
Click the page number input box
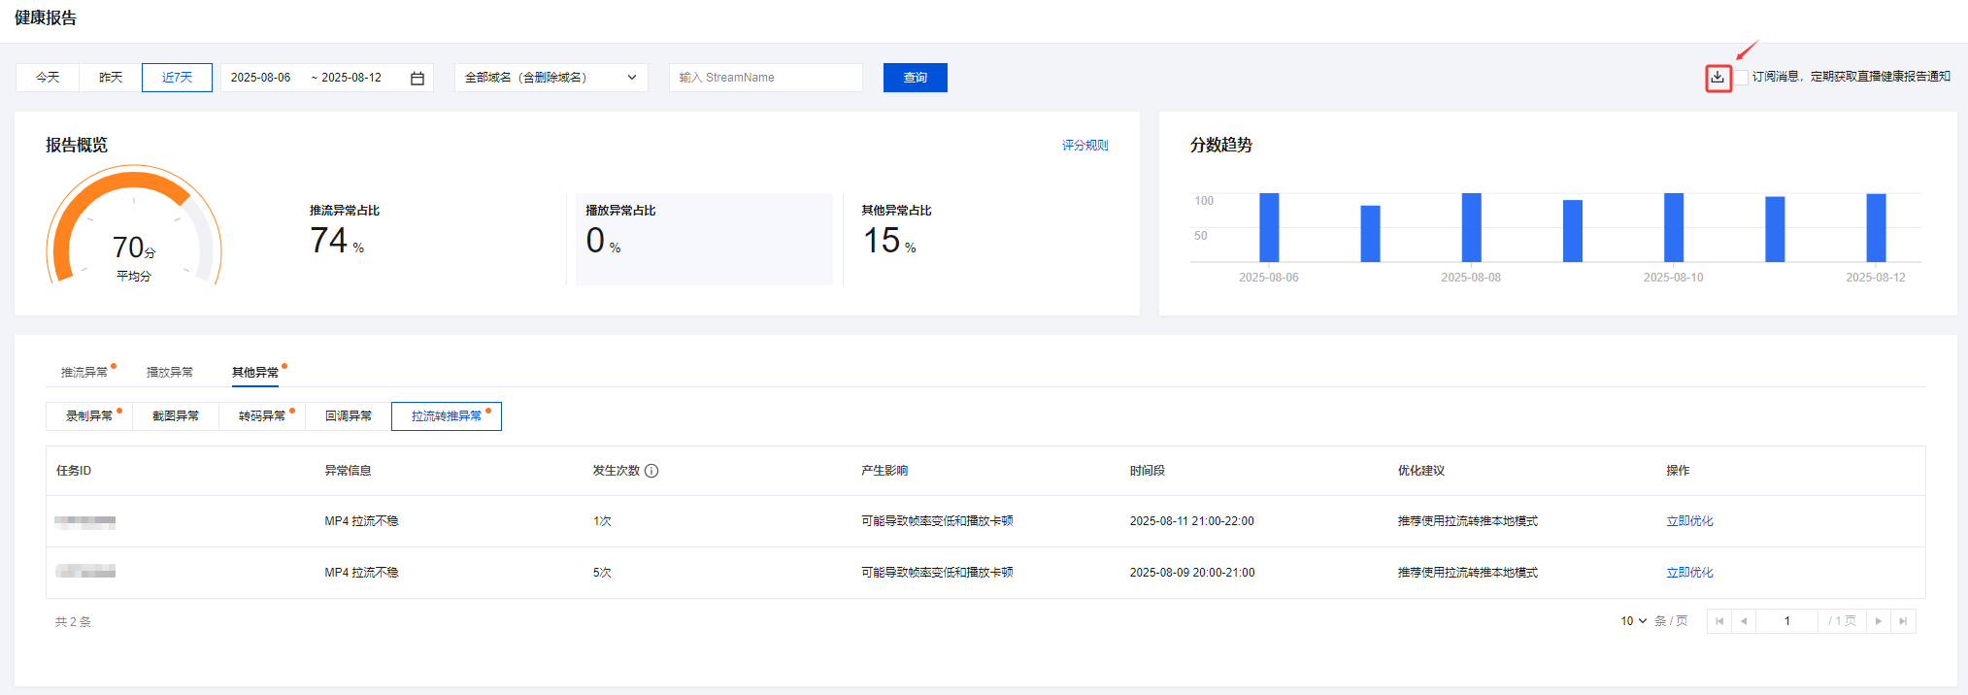(x=1786, y=621)
